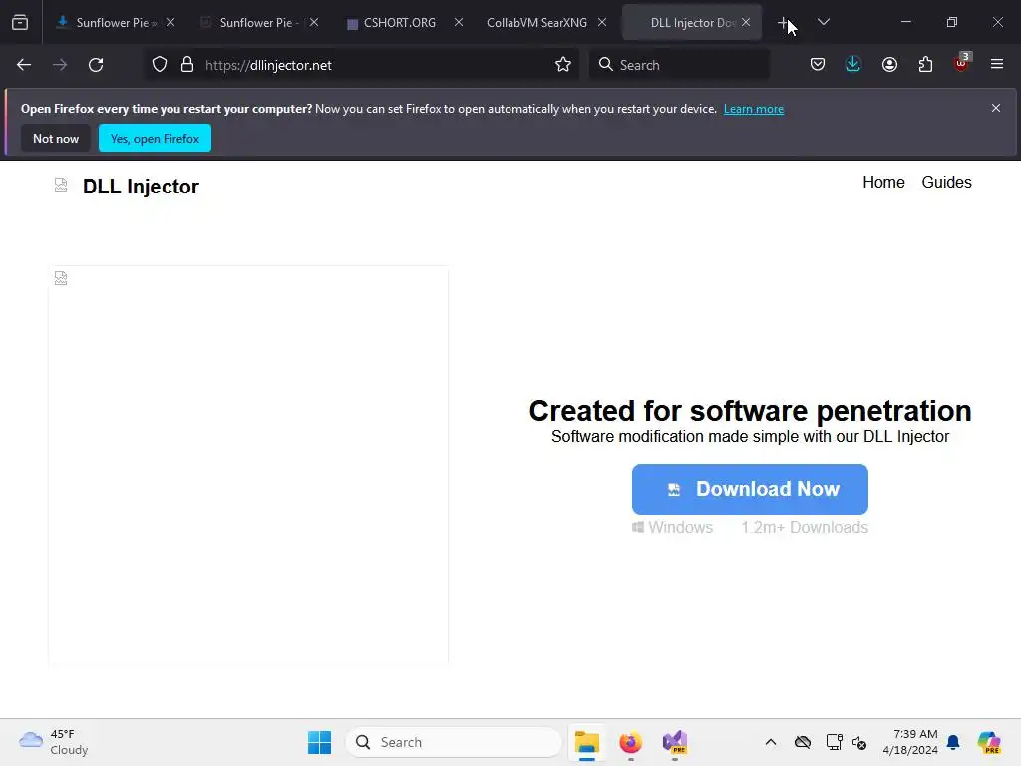Click the Created for software penetration heading

pos(750,411)
